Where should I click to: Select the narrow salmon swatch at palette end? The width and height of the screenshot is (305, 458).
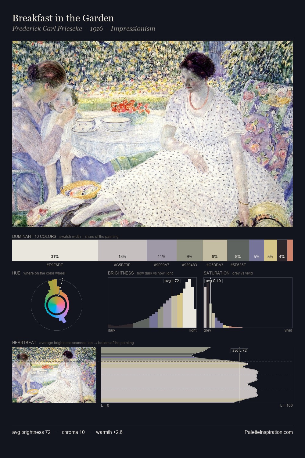pos(290,250)
